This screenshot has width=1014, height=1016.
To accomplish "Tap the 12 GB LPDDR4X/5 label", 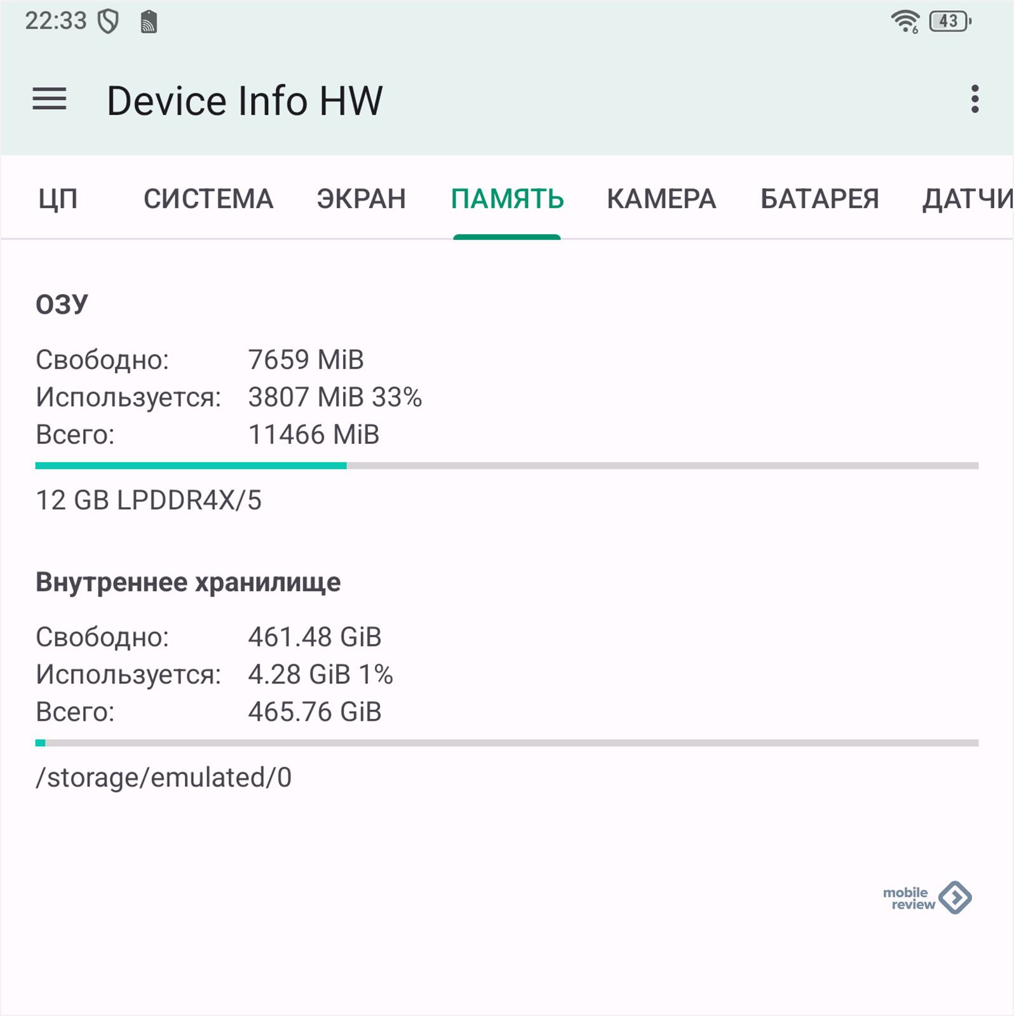I will click(149, 500).
